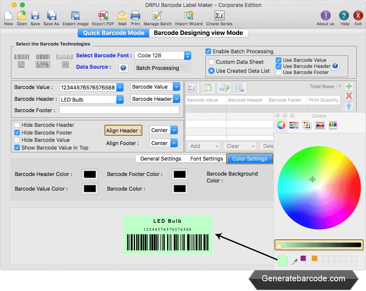Pick a color with the eyedropper tool

(x=294, y=262)
